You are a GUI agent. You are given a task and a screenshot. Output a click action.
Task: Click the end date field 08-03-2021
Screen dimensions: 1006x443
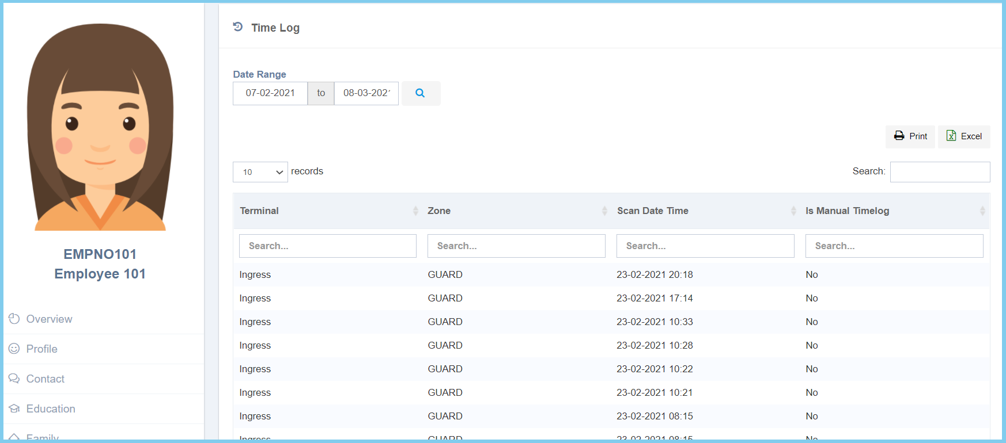[366, 93]
